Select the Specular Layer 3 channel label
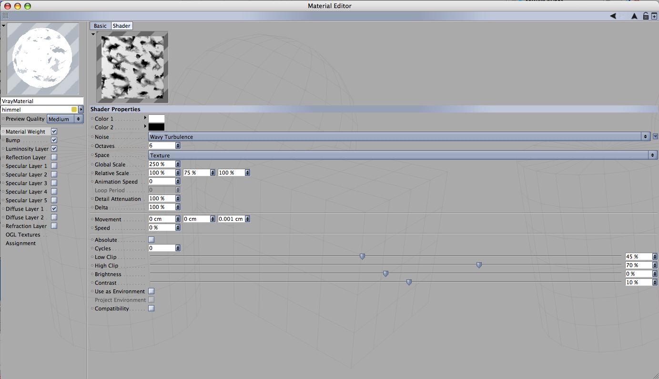The height and width of the screenshot is (379, 659). [27, 183]
